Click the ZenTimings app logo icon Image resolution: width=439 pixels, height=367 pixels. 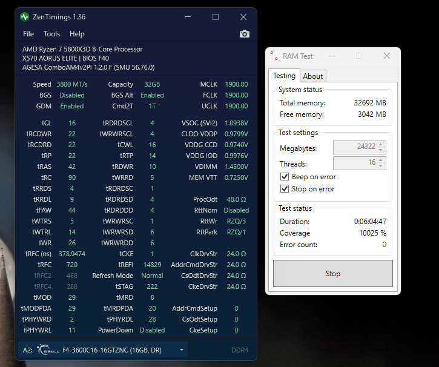tap(25, 17)
